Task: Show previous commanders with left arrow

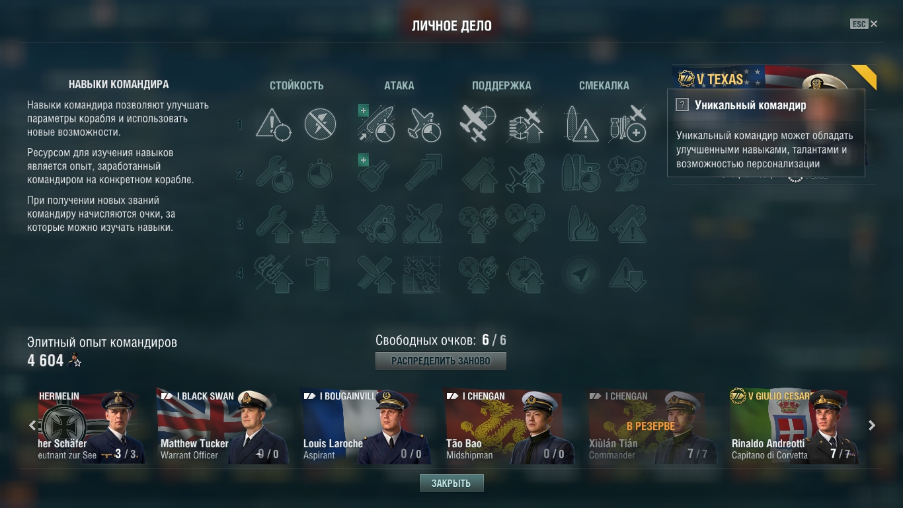Action: click(32, 425)
